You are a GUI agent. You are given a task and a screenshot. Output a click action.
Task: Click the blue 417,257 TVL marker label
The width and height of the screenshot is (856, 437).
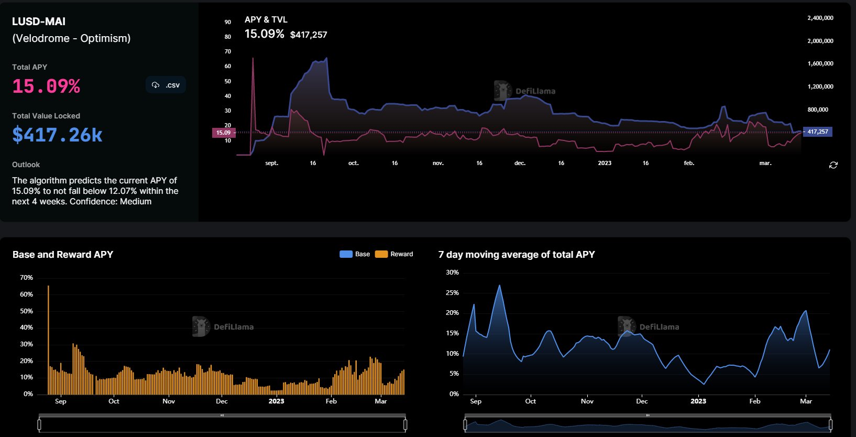click(817, 132)
